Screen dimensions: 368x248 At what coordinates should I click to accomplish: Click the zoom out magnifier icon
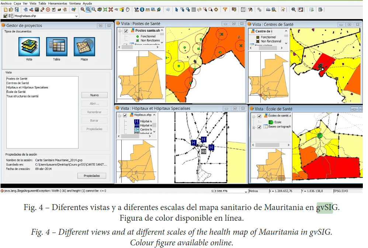tap(94, 9)
